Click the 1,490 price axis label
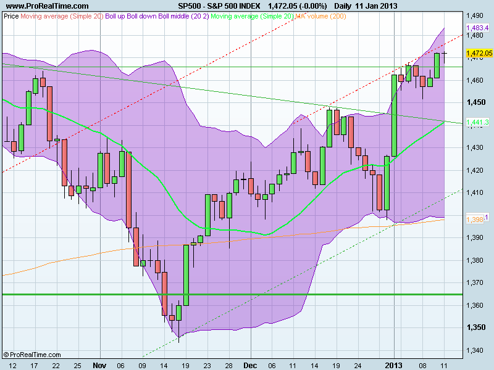 (474, 15)
